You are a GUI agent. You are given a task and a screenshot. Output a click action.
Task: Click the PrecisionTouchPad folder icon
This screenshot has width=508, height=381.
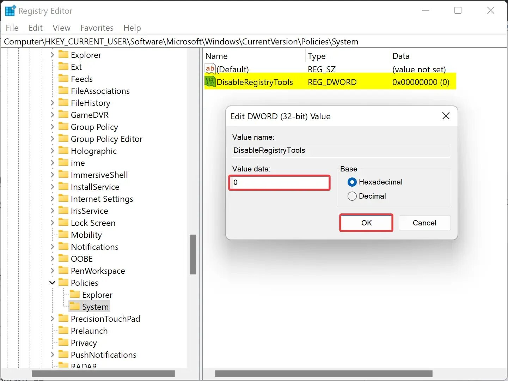point(63,318)
